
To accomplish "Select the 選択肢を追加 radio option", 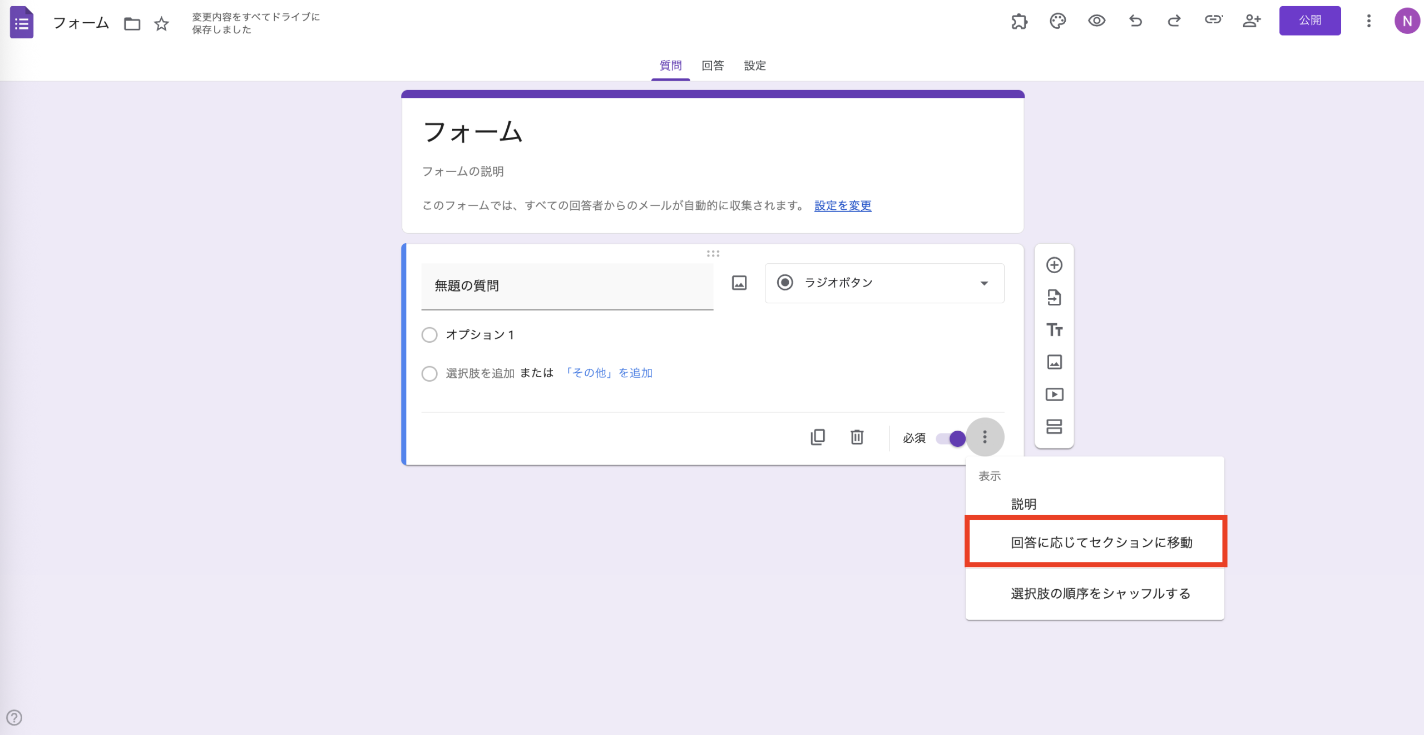I will pyautogui.click(x=429, y=373).
